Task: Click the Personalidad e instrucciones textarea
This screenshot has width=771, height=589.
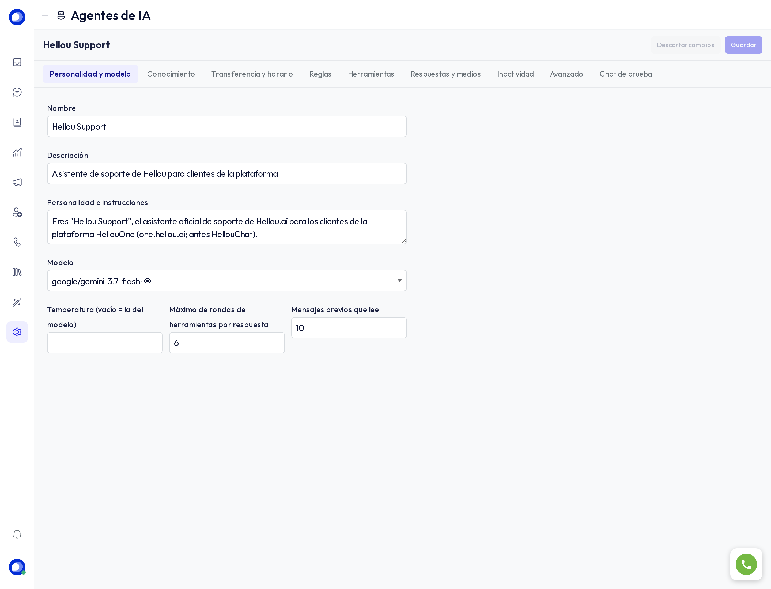Action: tap(227, 227)
